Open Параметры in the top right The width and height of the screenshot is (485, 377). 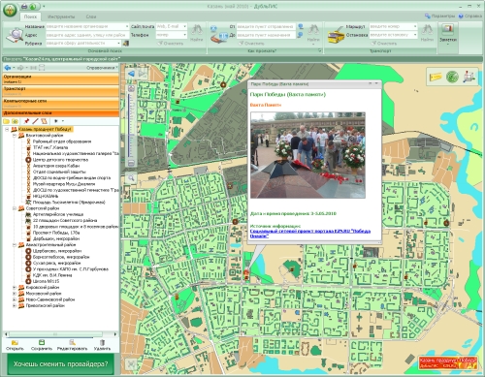[439, 16]
